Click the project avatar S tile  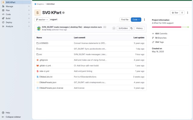pyautogui.click(x=37, y=13)
